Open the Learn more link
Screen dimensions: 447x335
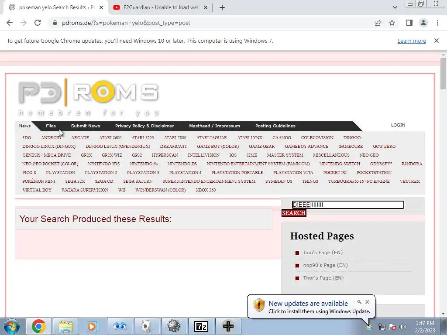pos(412,41)
